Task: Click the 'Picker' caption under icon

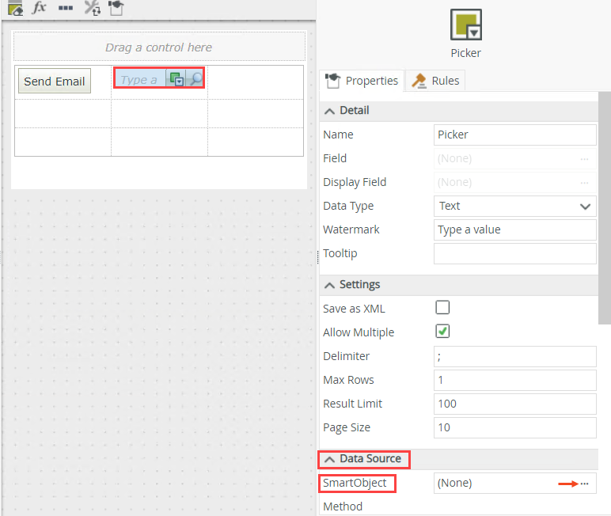Action: [465, 53]
